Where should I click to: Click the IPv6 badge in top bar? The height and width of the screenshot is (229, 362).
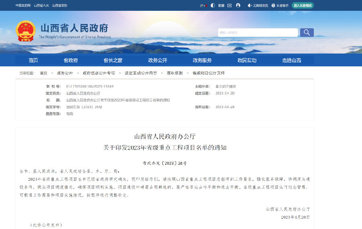pyautogui.click(x=204, y=6)
